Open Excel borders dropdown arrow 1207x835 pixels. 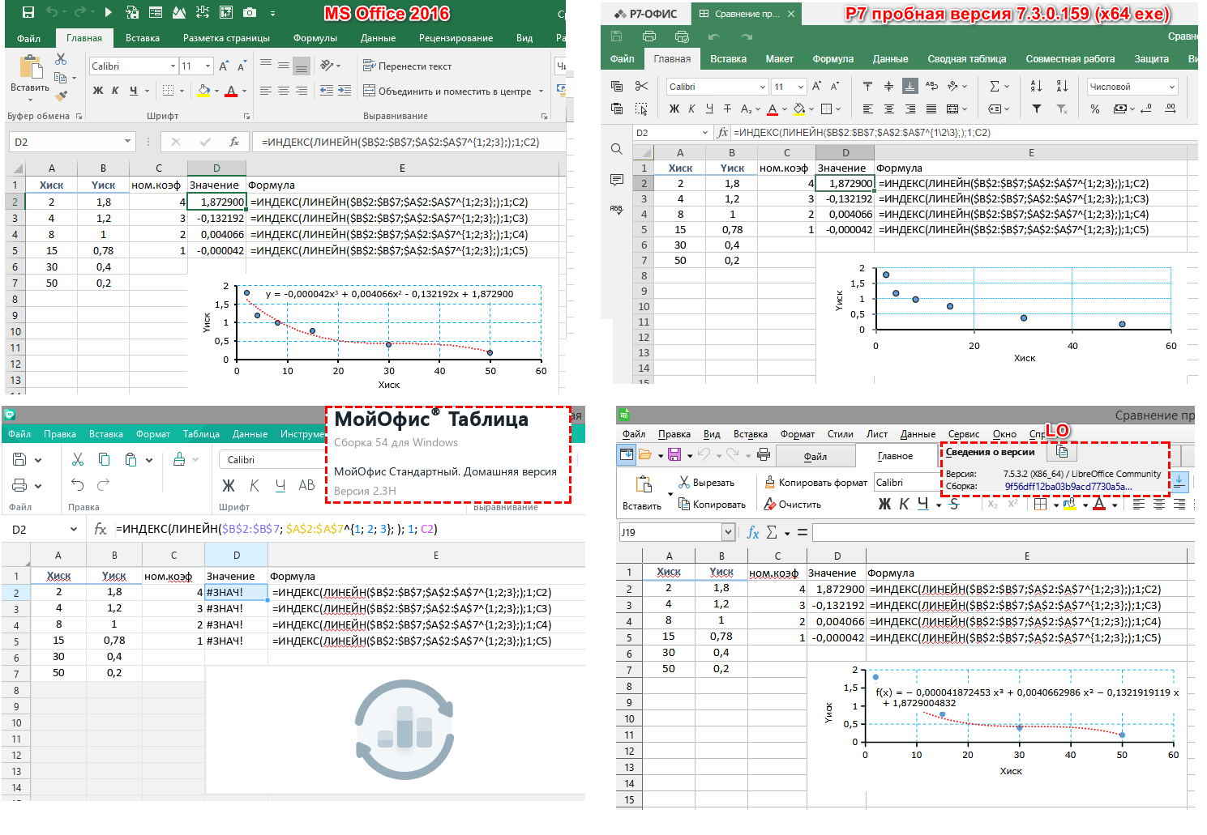tap(182, 91)
